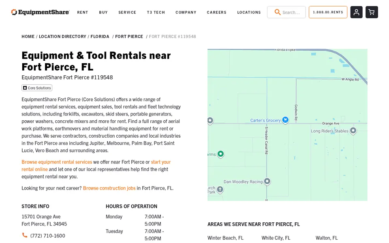This screenshot has height=243, width=389.
Task: Call the (772) 710-1600 phone number
Action: tap(48, 236)
